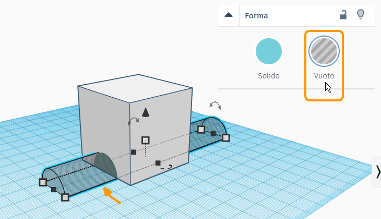The height and width of the screenshot is (219, 381).
Task: Click the Solido label text
Action: coord(269,76)
